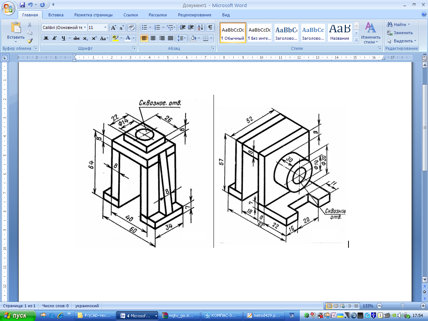Open the Office button menu

8,8
